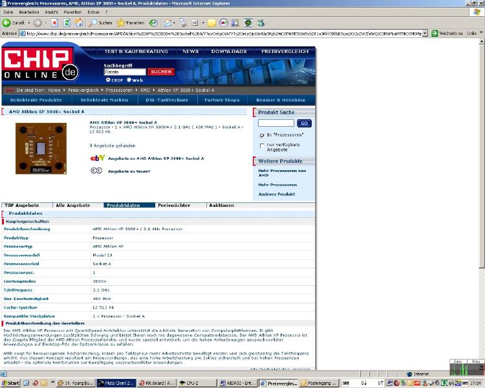This screenshot has width=485, height=388.
Task: Click the Edit with Word icon
Action: coord(195,23)
